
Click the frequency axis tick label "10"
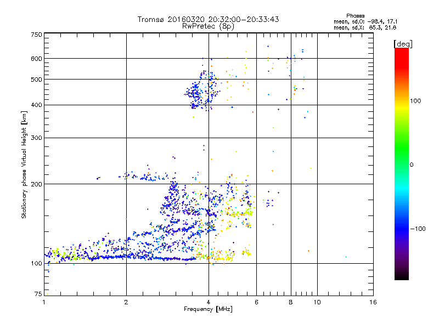[x=317, y=302]
